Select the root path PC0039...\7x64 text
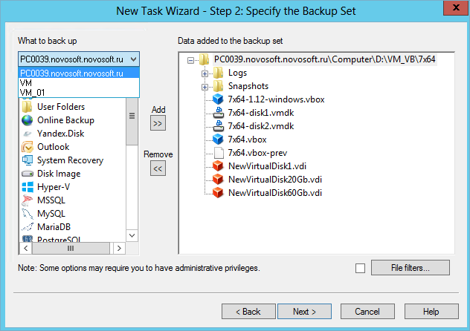Image resolution: width=470 pixels, height=331 pixels. 325,59
